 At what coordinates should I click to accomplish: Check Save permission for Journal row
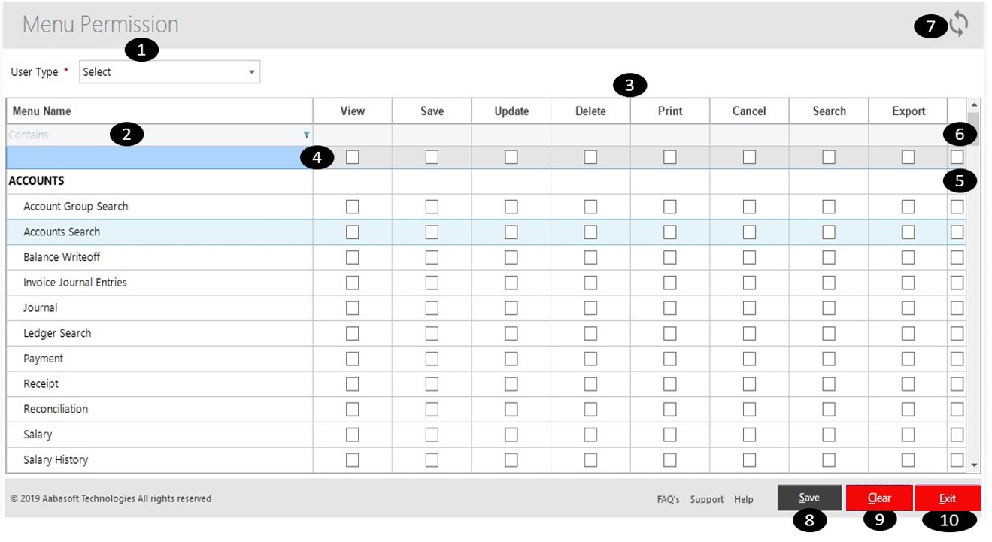coord(431,307)
